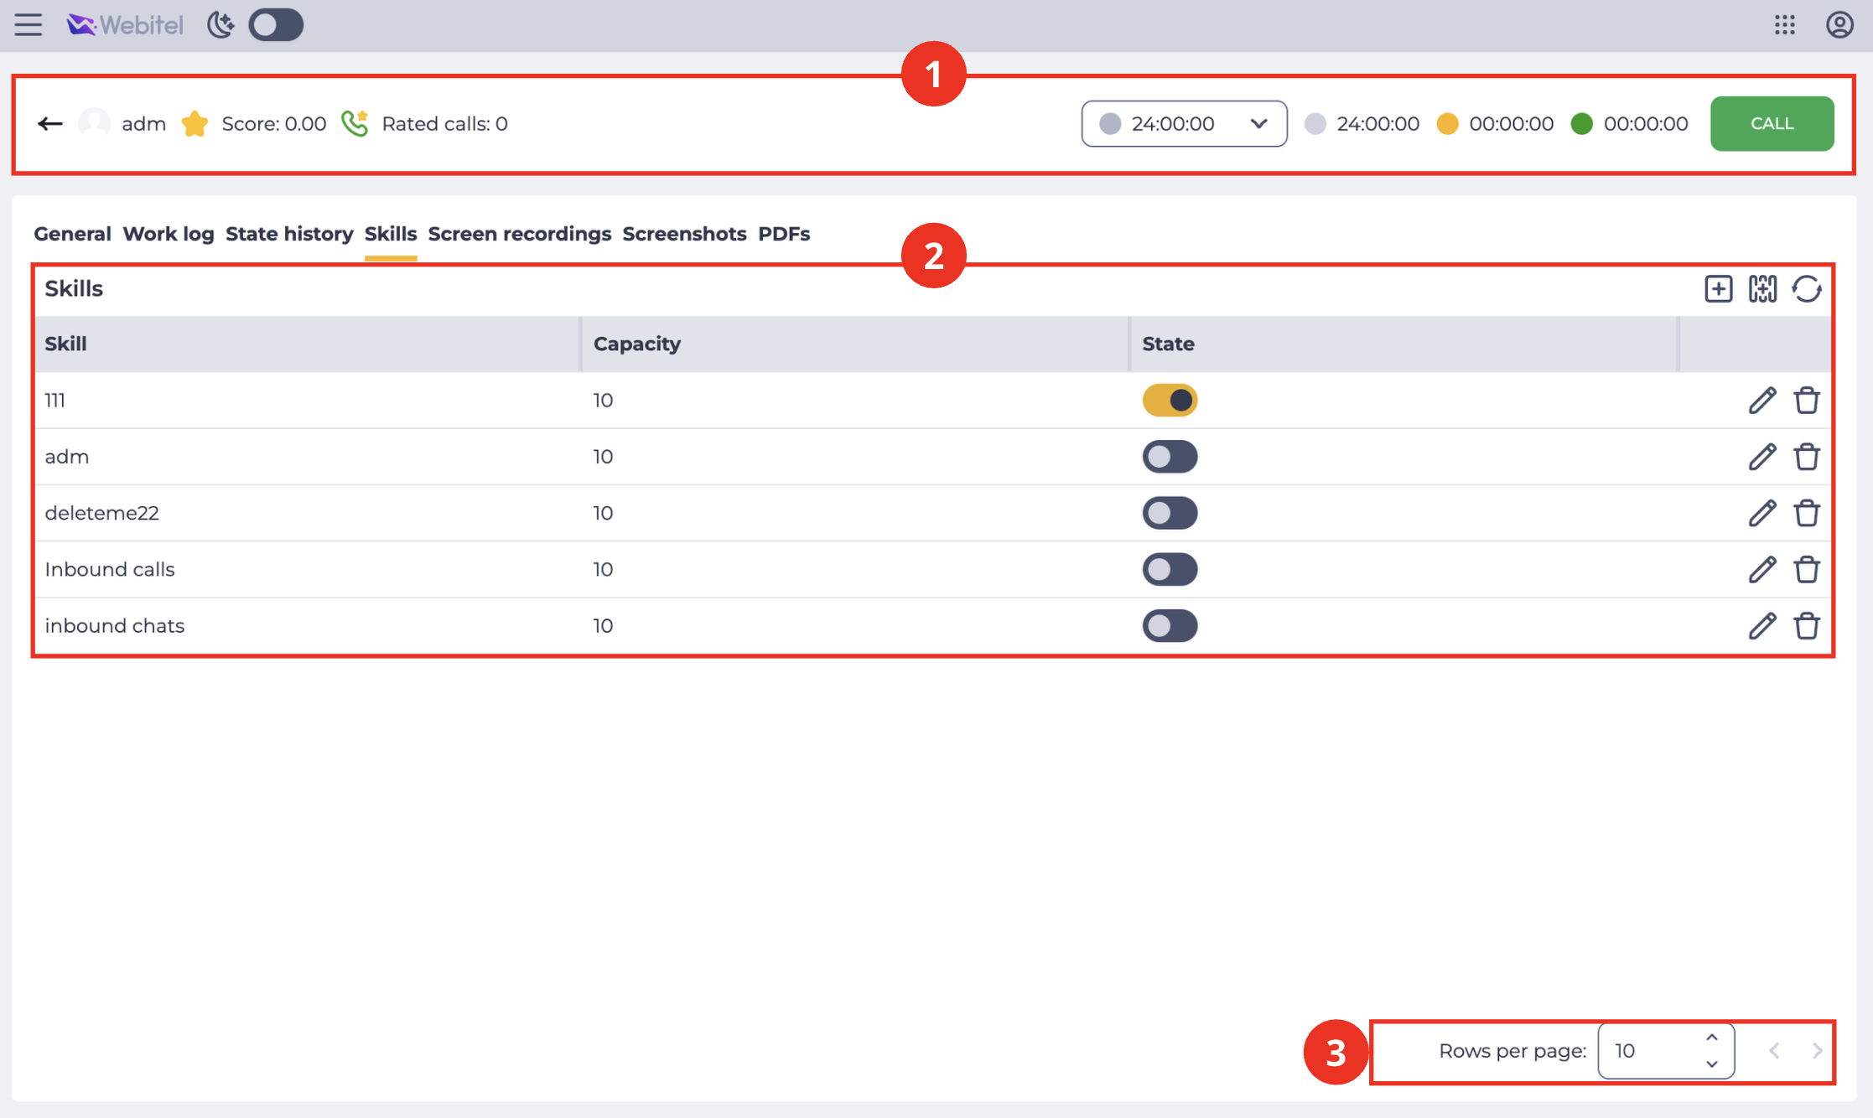
Task: Edit skill 111 with pencil icon
Action: click(x=1762, y=401)
